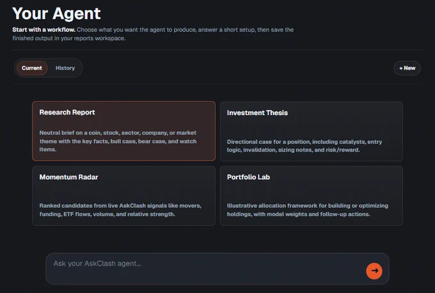Image resolution: width=435 pixels, height=293 pixels.
Task: Select the Current tab
Action: point(32,68)
